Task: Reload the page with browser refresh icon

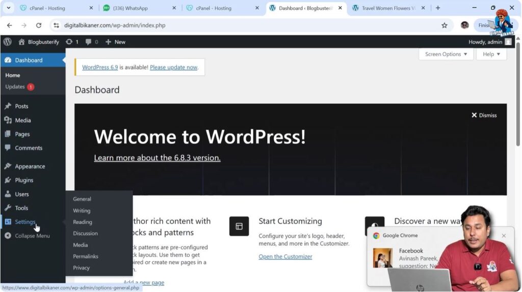Action: click(x=39, y=25)
